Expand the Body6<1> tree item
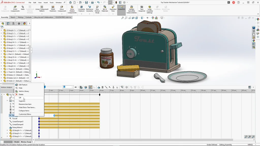 click(x=1, y=30)
